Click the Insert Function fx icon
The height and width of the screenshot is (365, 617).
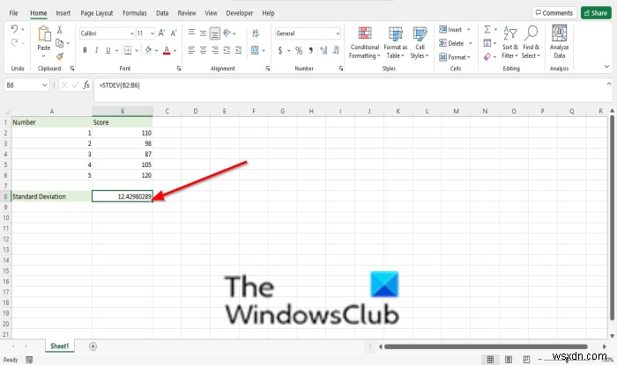click(86, 85)
